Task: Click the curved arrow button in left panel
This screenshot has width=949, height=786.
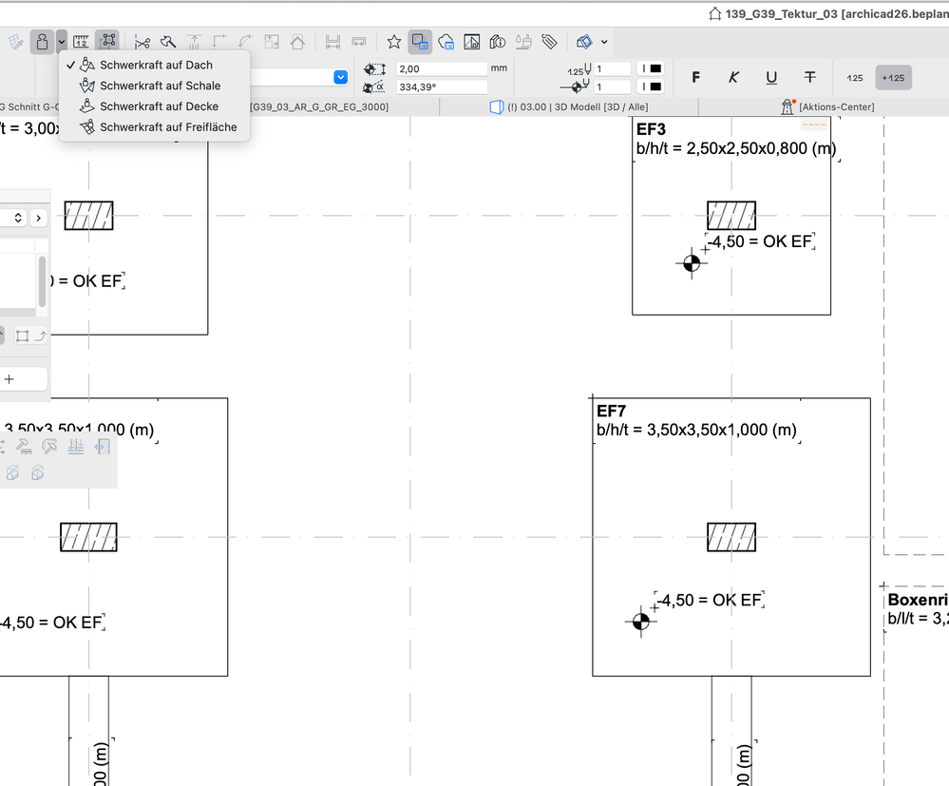Action: (40, 336)
